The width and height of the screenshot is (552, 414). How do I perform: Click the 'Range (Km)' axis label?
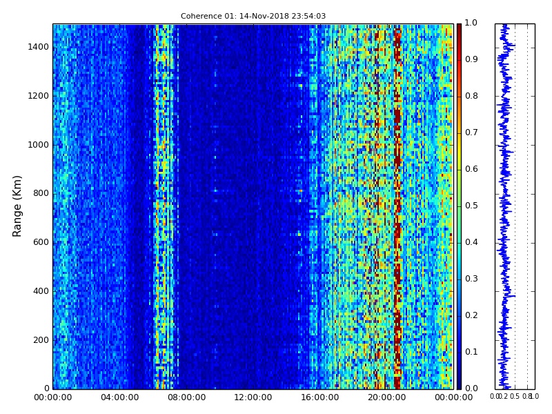[x=17, y=206]
